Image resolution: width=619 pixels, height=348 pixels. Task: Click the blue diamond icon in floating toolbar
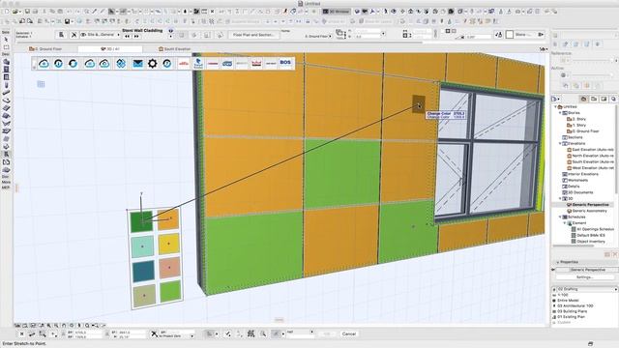click(121, 63)
